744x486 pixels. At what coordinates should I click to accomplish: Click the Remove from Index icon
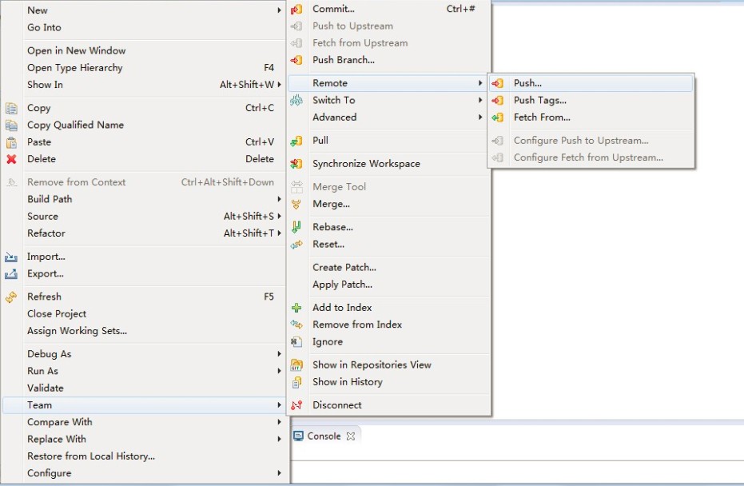[296, 325]
